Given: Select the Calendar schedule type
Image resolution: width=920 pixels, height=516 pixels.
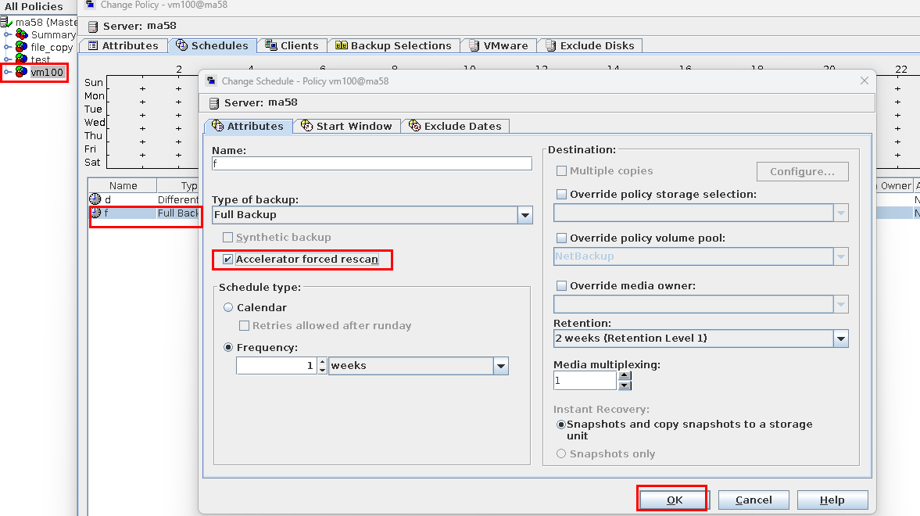Looking at the screenshot, I should tap(228, 307).
